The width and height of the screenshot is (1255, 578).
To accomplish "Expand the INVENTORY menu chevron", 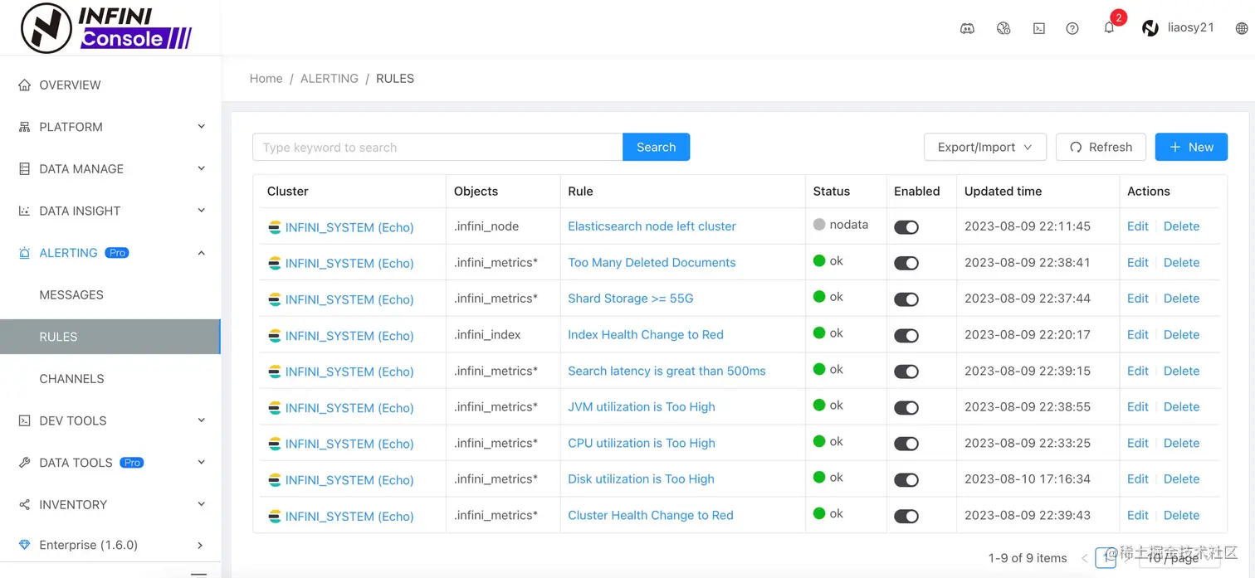I will click(x=201, y=504).
